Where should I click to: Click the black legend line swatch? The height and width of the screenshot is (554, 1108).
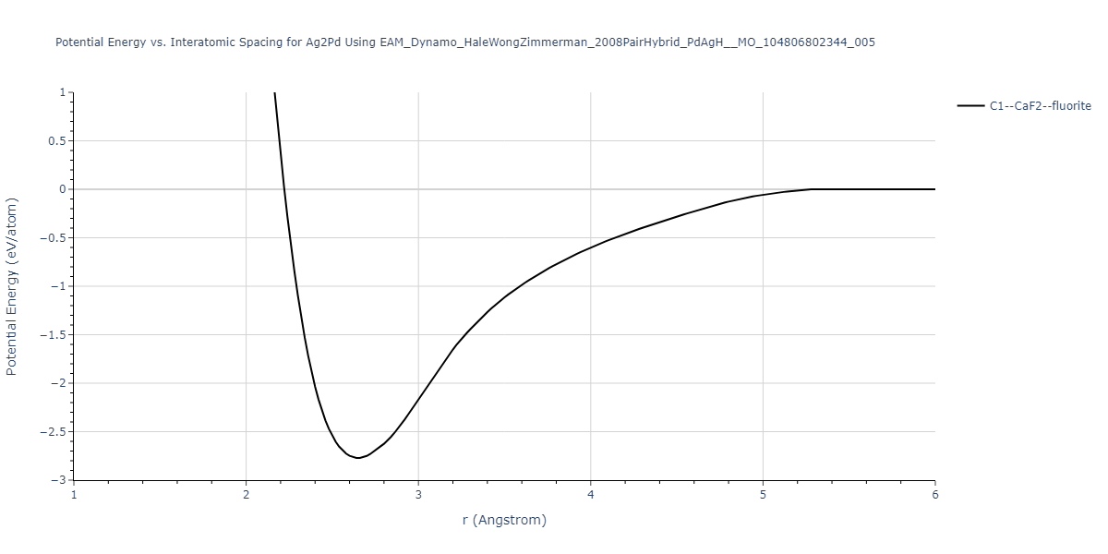(970, 106)
